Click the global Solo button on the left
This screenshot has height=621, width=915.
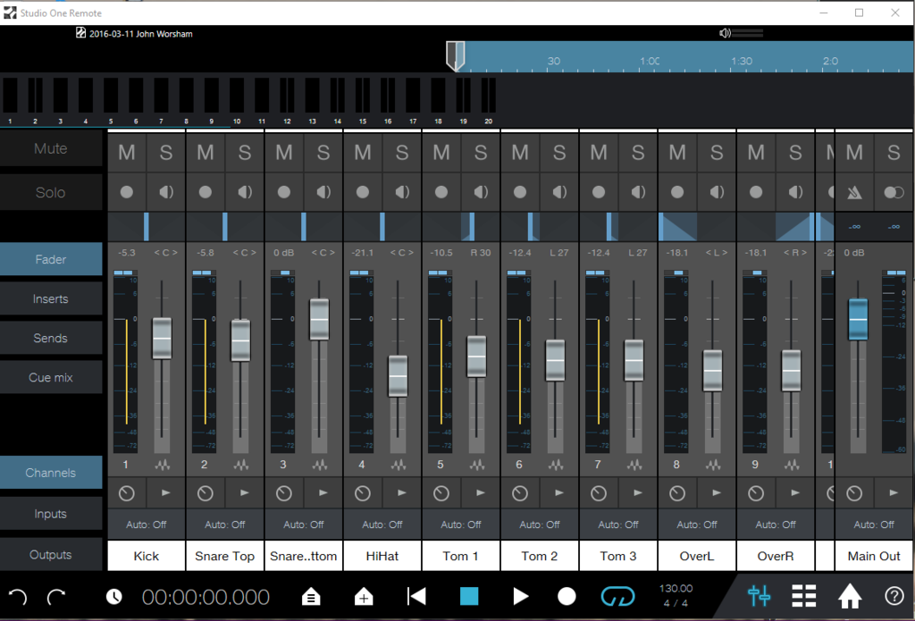(51, 193)
